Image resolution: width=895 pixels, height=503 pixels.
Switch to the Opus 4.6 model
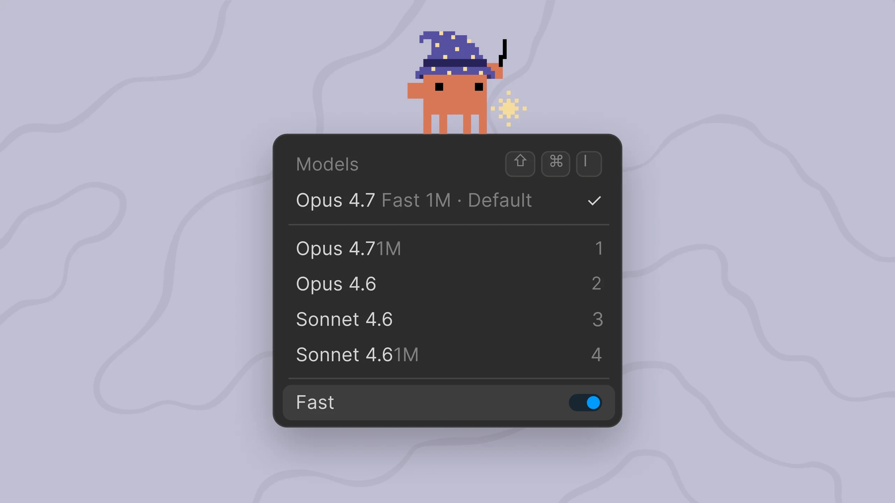[449, 284]
